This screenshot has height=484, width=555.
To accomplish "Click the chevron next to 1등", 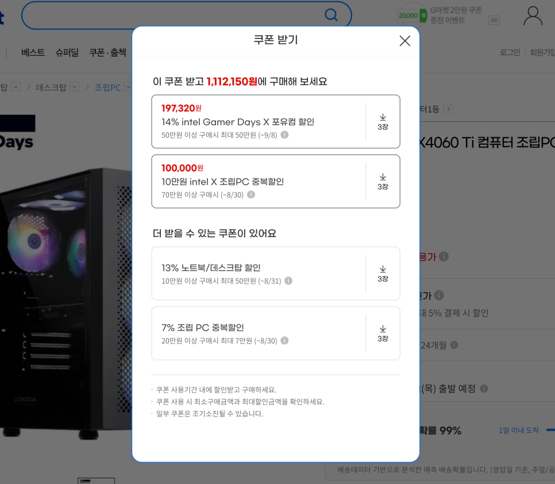I will pyautogui.click(x=448, y=109).
